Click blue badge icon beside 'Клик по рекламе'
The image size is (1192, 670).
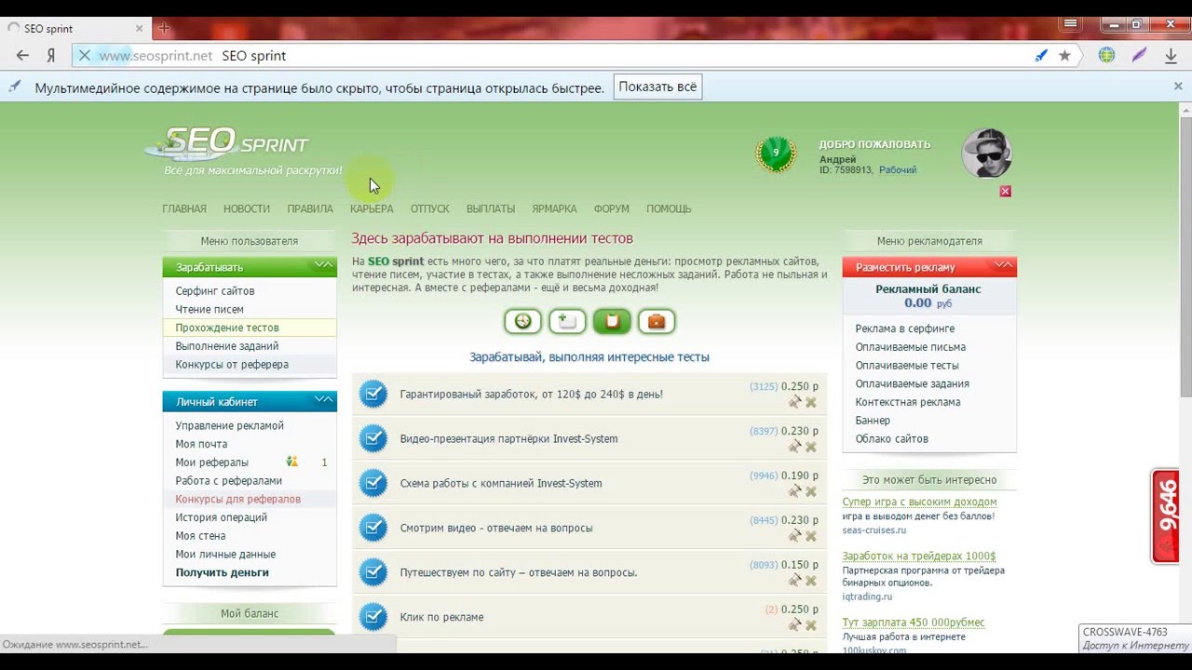[x=372, y=617]
